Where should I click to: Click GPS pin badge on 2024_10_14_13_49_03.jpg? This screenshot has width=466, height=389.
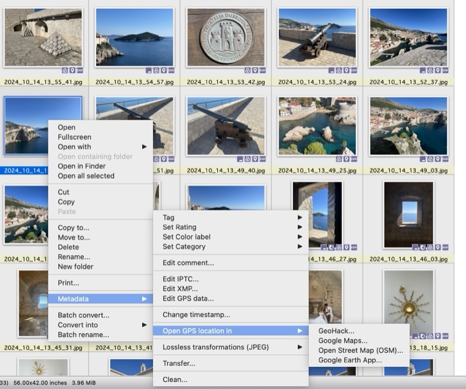coord(438,159)
